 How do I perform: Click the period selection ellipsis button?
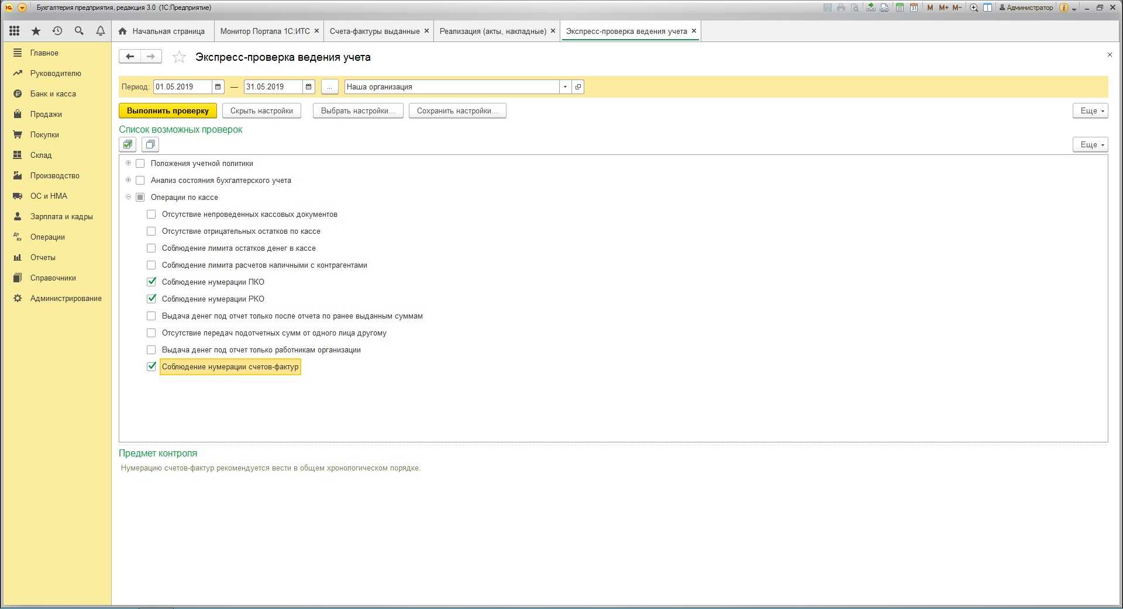[x=330, y=86]
